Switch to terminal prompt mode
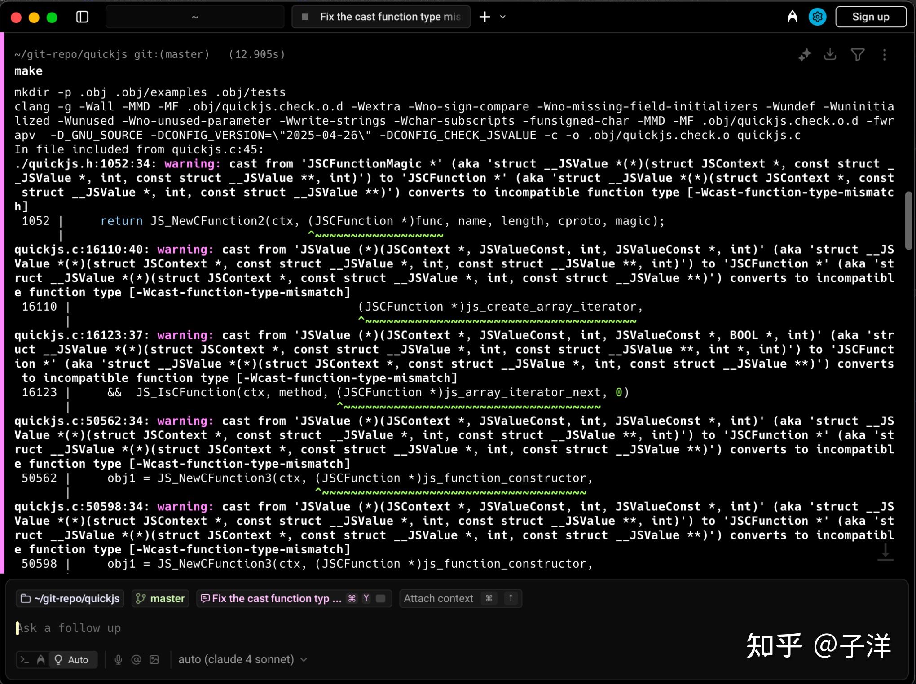Screen dimensions: 916x684 click(26, 659)
